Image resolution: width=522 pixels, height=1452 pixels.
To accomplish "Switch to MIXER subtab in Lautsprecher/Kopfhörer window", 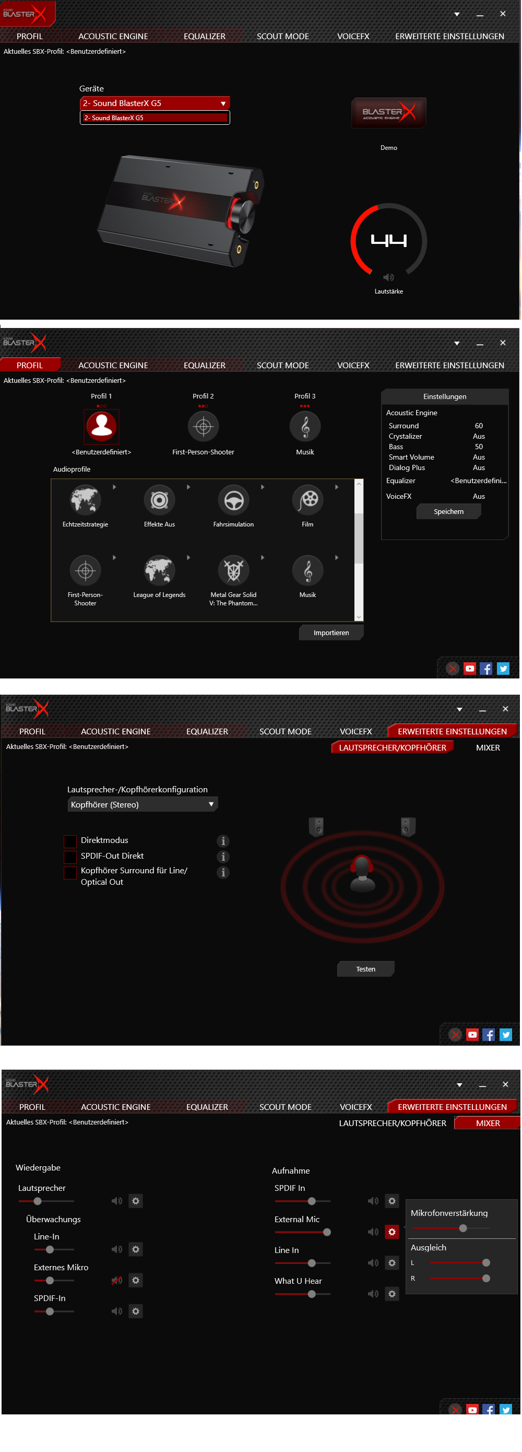I will tap(488, 747).
